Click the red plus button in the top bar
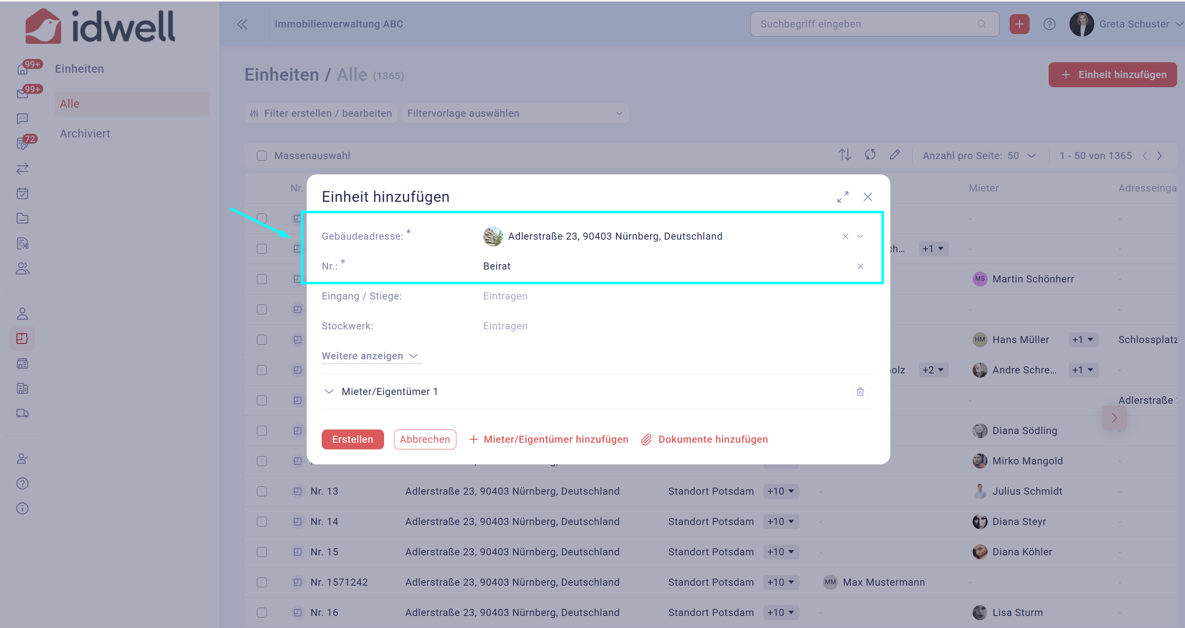 [1019, 24]
